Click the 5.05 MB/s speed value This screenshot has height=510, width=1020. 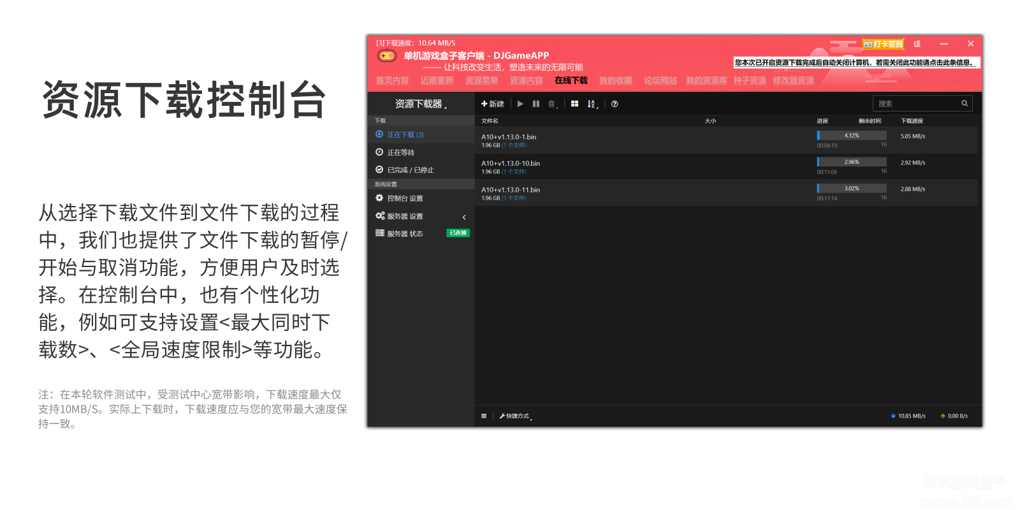pos(913,136)
